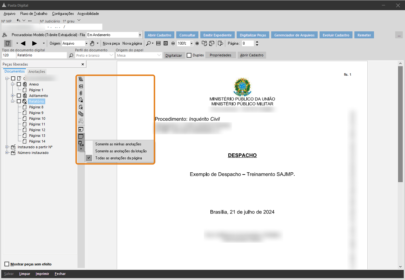Click the add annotation note plus icon
Viewport: 405px width, 280px height.
[81, 129]
